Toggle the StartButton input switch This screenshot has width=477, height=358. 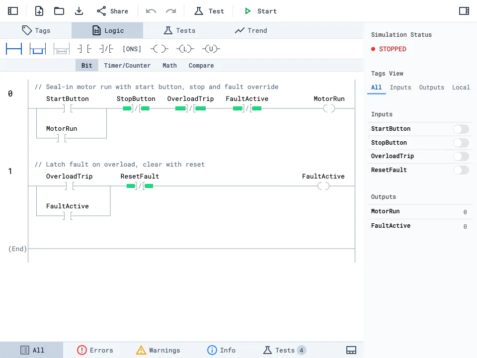(461, 129)
